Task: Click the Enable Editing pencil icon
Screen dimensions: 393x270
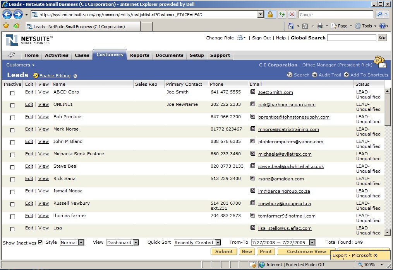Action: coord(36,75)
